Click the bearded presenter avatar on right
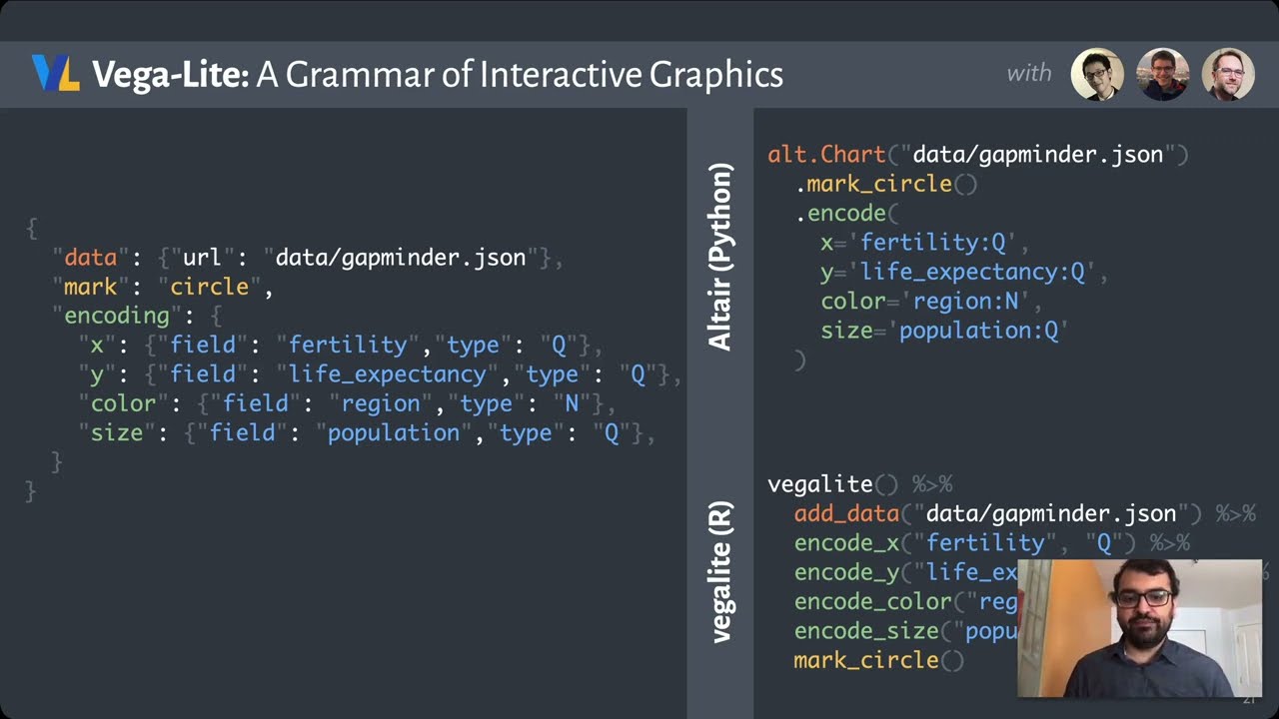This screenshot has width=1279, height=719. tap(1227, 74)
